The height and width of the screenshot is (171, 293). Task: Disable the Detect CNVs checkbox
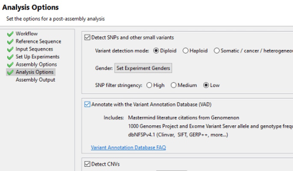(x=87, y=164)
